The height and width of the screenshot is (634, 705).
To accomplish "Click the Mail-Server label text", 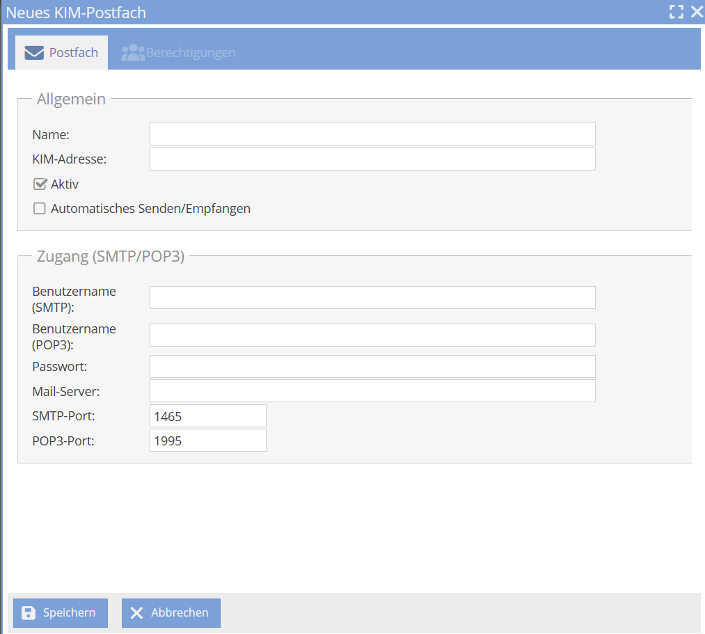I will pos(65,391).
